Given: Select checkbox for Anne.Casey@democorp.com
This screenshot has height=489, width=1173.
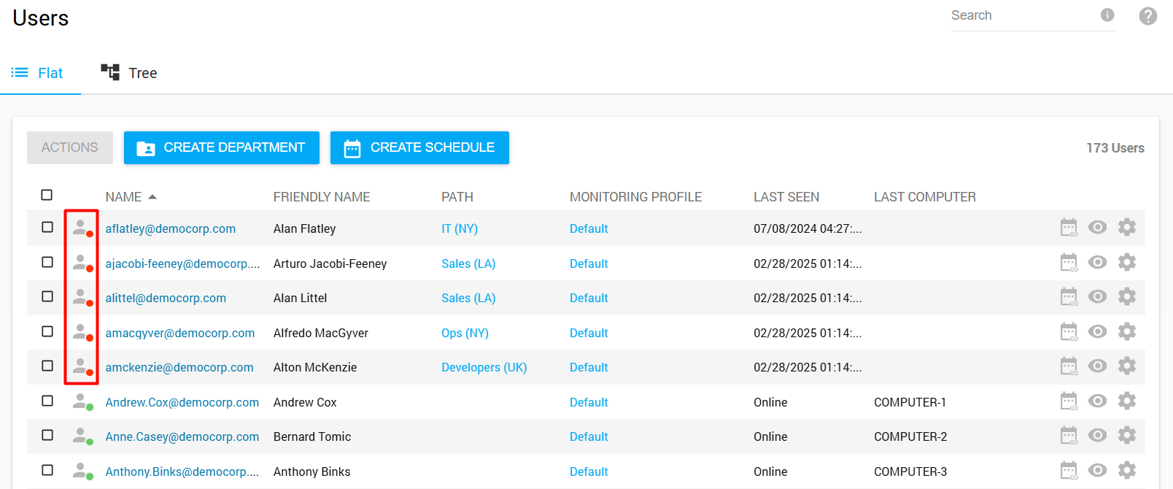Looking at the screenshot, I should 47,435.
